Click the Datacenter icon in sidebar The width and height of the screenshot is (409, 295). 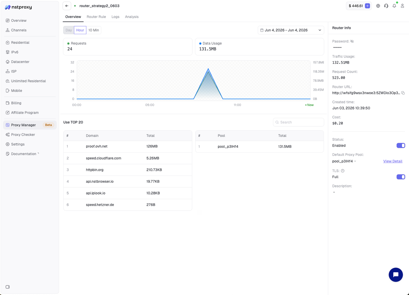coord(8,62)
